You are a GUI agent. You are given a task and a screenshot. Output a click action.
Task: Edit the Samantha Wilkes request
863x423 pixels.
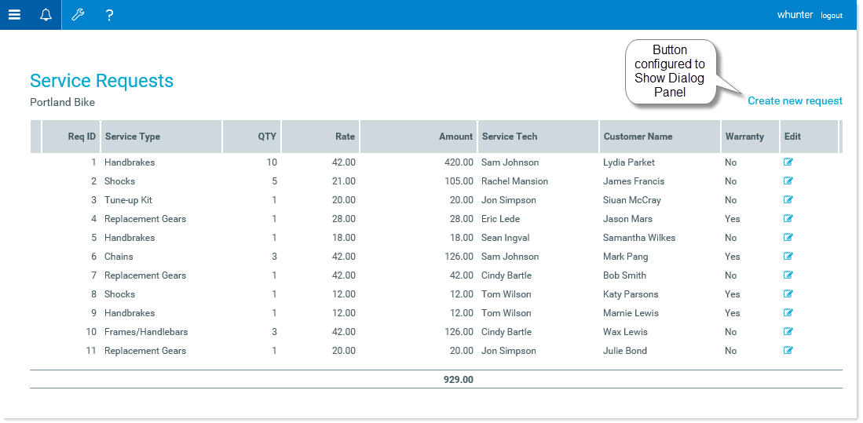pos(788,237)
